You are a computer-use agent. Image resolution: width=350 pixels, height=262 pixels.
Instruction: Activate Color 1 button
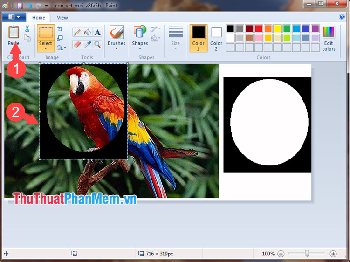(199, 38)
